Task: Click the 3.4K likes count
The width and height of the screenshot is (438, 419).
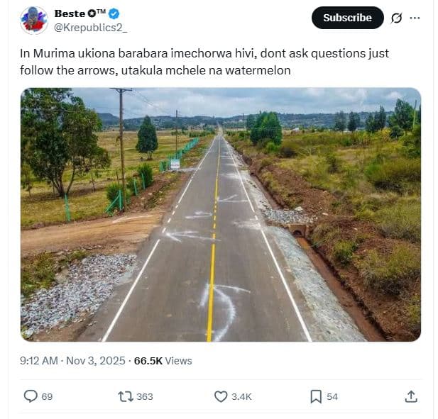Action: point(241,396)
